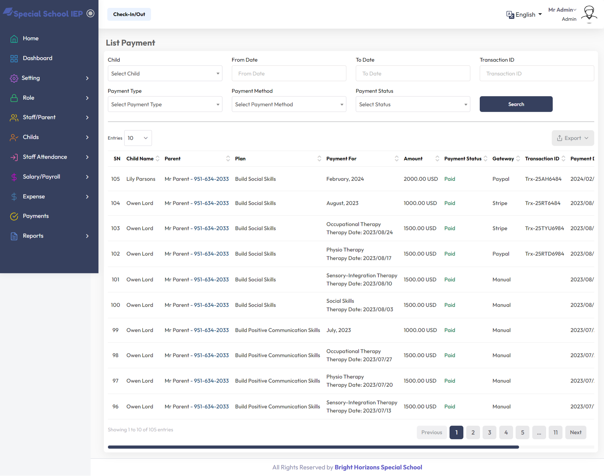Image resolution: width=604 pixels, height=476 pixels.
Task: Click the Search button
Action: [516, 104]
